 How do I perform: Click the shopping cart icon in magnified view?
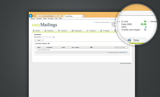coord(145,30)
